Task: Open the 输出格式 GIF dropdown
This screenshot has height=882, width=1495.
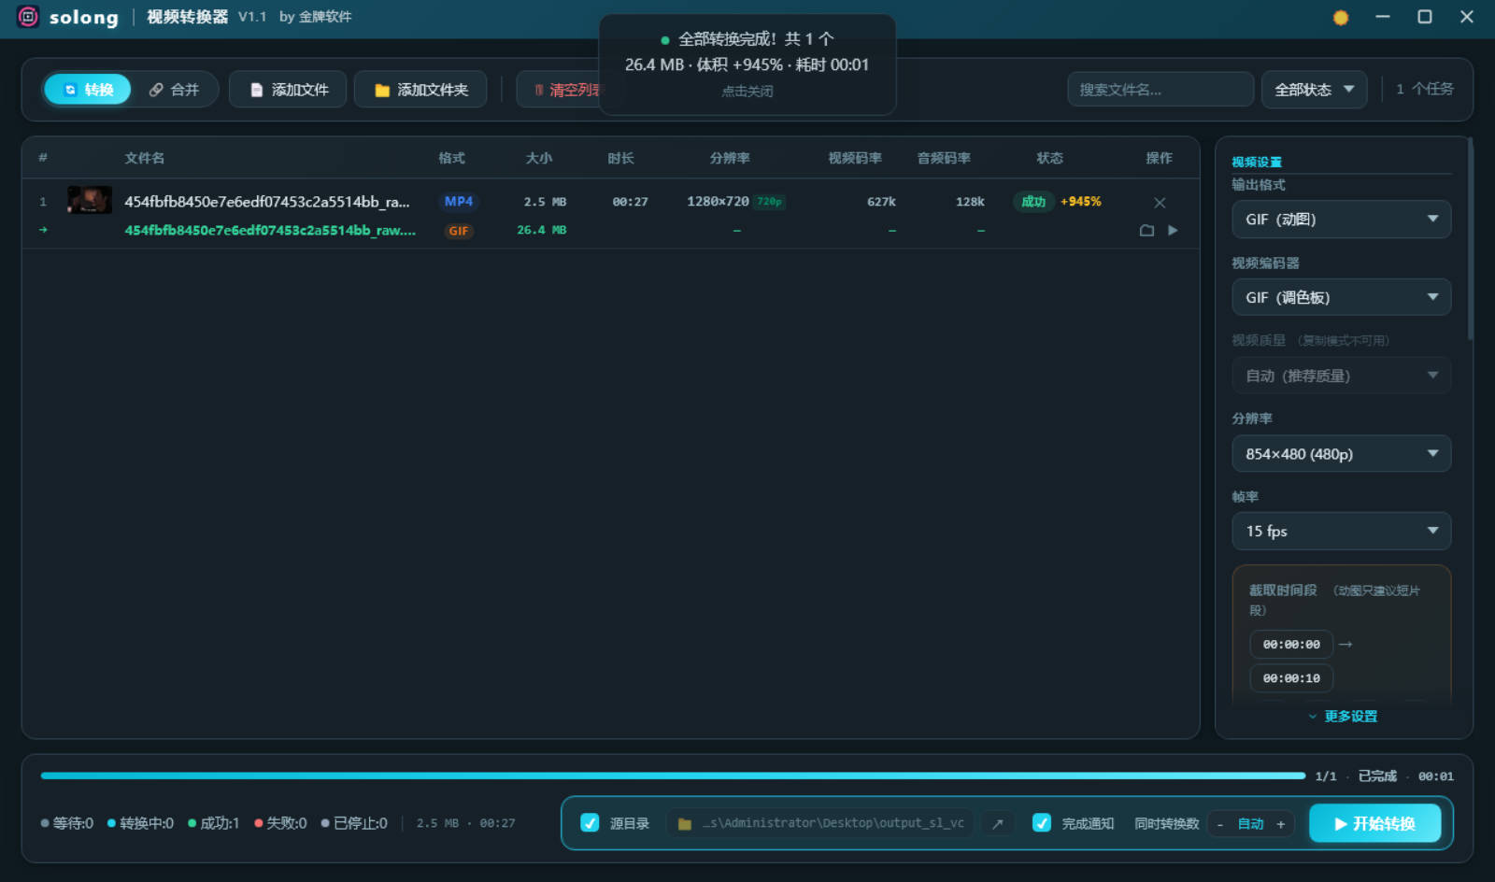Action: 1341,219
